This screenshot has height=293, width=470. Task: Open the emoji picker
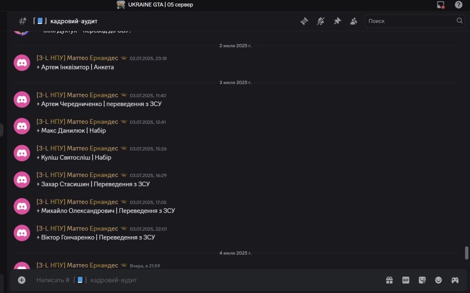[438, 280]
